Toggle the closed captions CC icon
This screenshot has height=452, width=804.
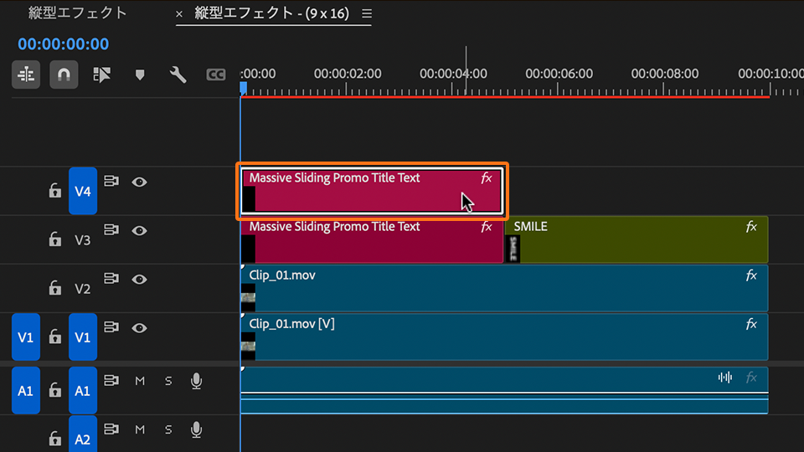click(215, 75)
